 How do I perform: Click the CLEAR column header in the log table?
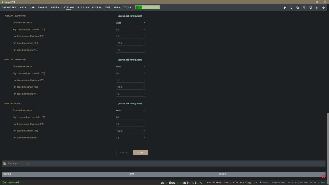click(x=222, y=174)
